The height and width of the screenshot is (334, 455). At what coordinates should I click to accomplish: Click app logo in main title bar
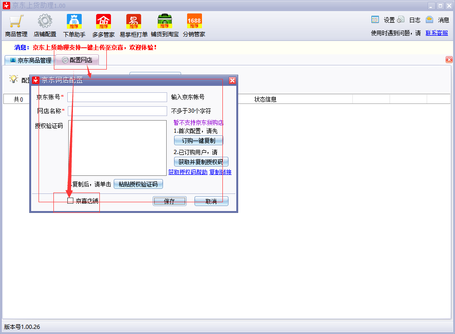(x=6, y=6)
